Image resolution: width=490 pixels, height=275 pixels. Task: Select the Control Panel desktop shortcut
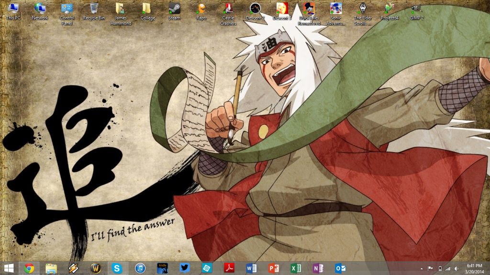coord(67,14)
